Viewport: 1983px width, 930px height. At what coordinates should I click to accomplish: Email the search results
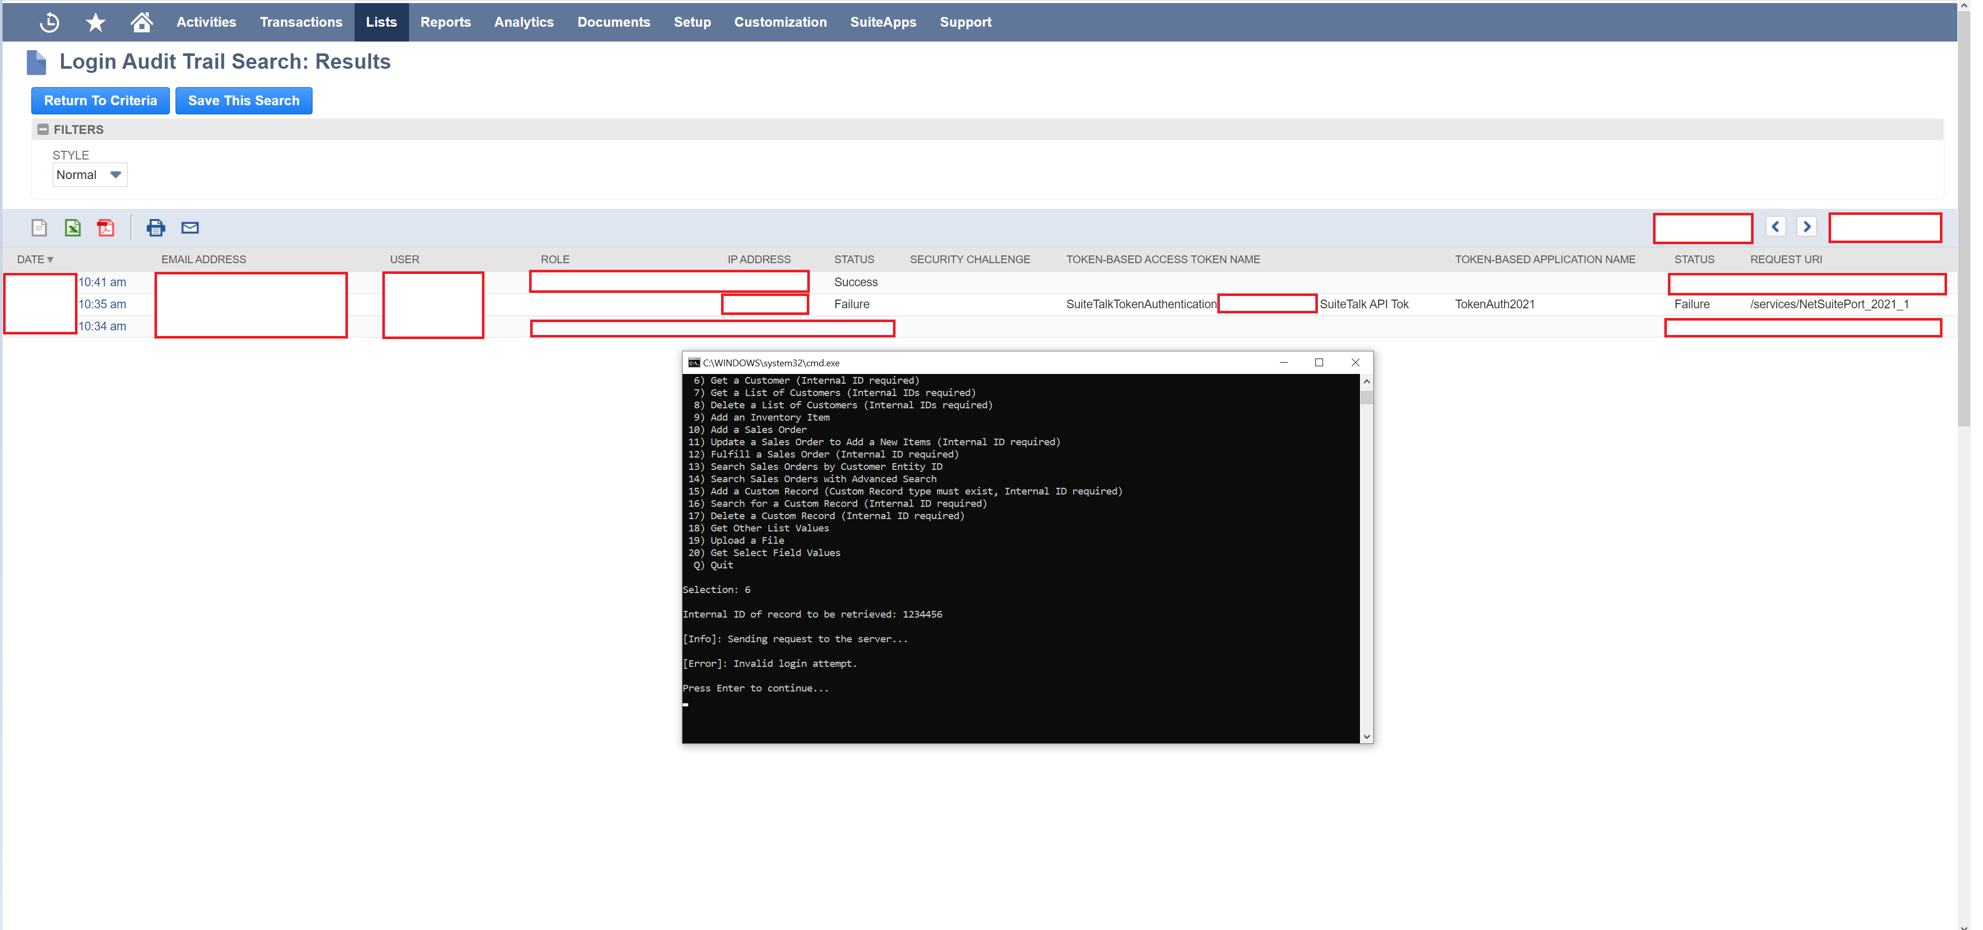coord(189,228)
